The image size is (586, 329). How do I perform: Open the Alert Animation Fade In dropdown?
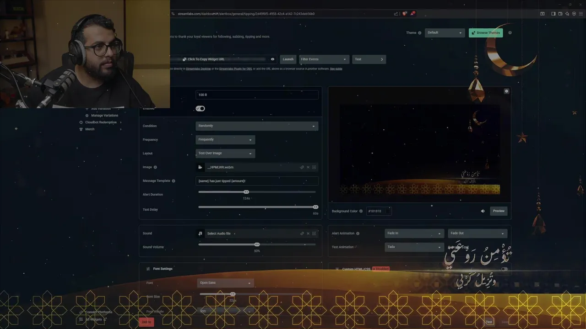pyautogui.click(x=414, y=233)
